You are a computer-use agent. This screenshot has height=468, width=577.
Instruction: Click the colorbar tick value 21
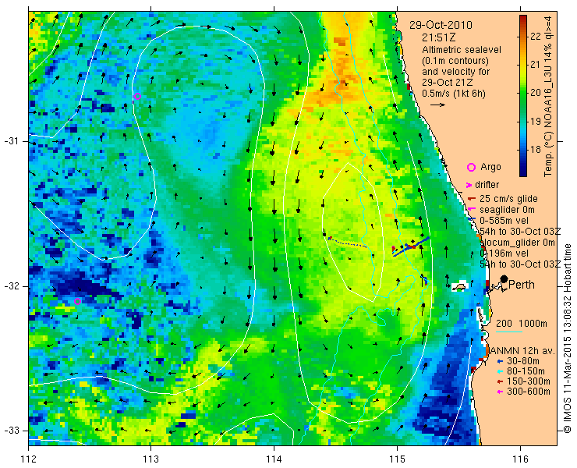[x=536, y=65]
